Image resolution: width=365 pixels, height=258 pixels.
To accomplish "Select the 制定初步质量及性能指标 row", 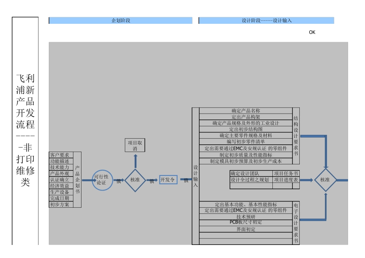I will 246,155.
